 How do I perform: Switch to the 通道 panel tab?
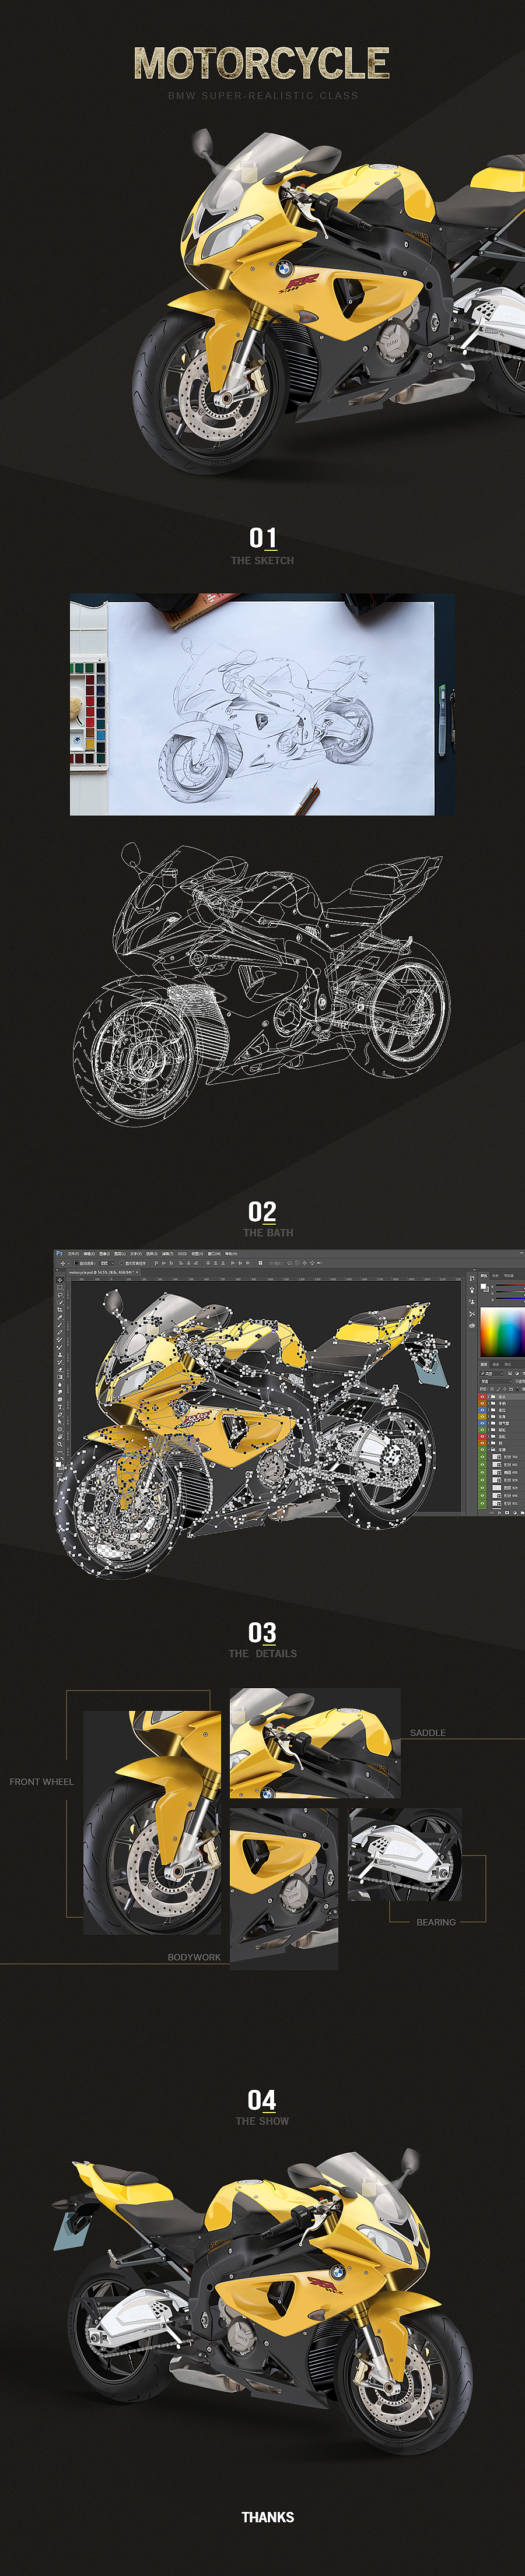point(496,1364)
